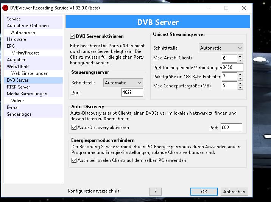Image resolution: width=271 pixels, height=202 pixels.
Task: Increase Paketgröße with up arrow
Action: pos(240,75)
